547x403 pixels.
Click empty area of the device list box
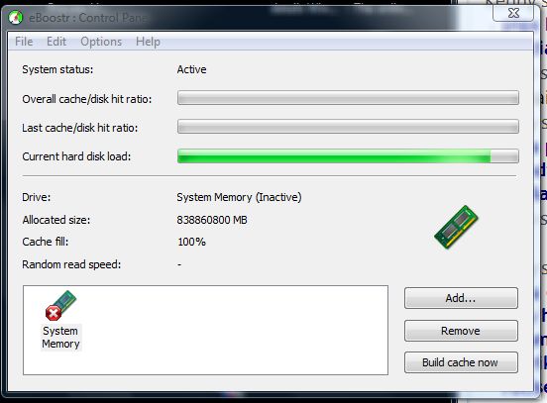coord(234,330)
